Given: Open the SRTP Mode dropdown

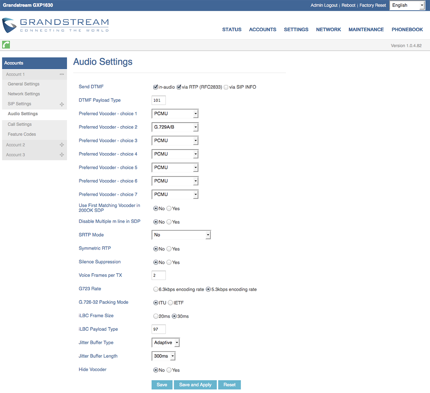Looking at the screenshot, I should point(181,235).
